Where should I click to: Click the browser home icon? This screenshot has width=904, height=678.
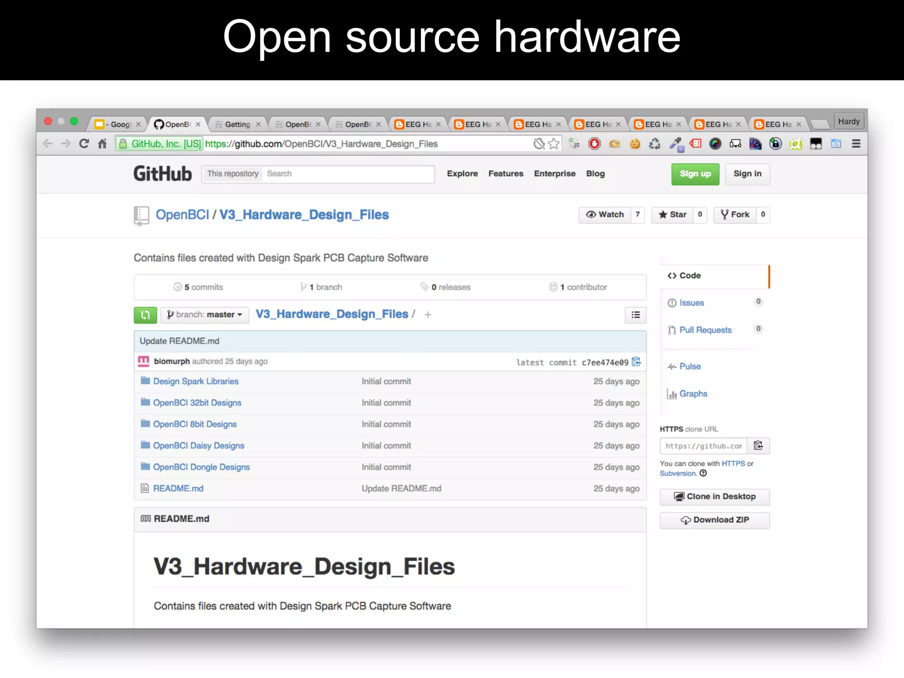pyautogui.click(x=102, y=144)
